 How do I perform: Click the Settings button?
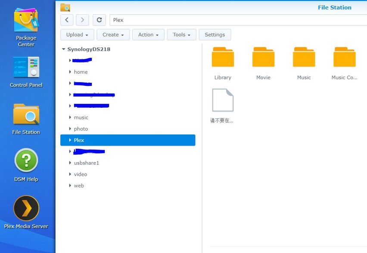[x=215, y=34]
